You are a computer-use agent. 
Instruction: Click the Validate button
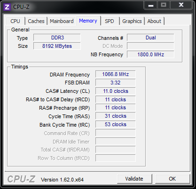click(x=134, y=179)
